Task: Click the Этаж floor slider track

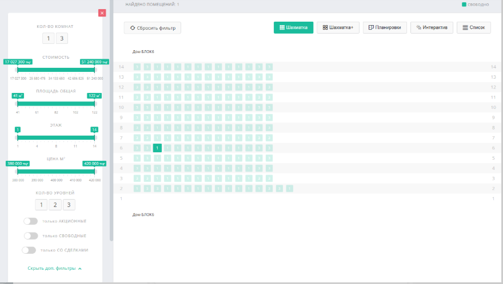Action: [x=55, y=137]
